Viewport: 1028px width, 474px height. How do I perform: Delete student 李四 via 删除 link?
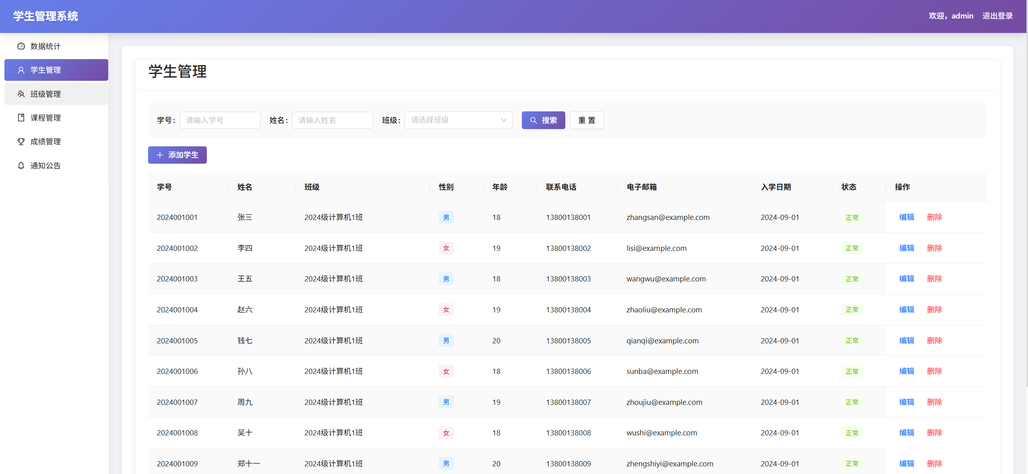(x=934, y=248)
